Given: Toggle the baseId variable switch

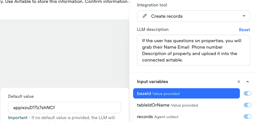Looking at the screenshot, I should [x=248, y=93].
